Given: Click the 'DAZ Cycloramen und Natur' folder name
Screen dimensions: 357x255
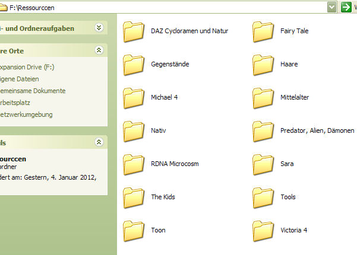Looking at the screenshot, I should click(189, 31).
